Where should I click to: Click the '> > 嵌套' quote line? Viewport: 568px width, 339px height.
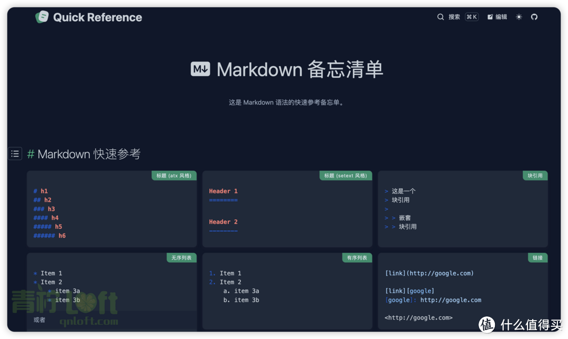tap(398, 218)
